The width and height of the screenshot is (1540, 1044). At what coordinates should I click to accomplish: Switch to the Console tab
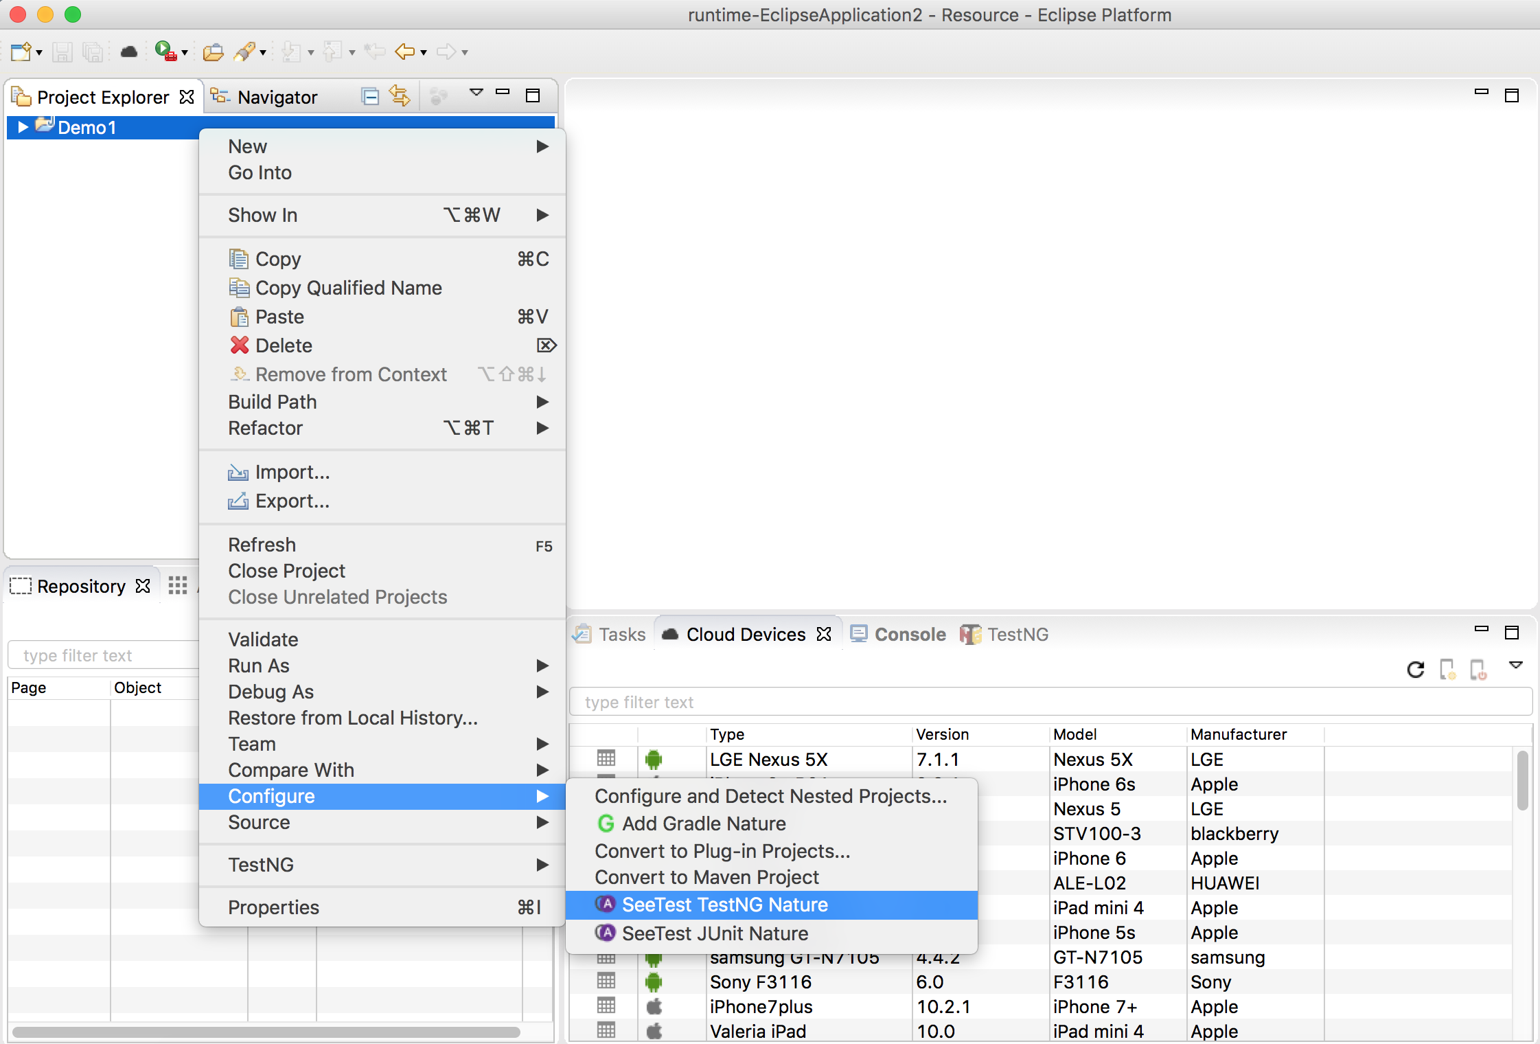(x=908, y=633)
